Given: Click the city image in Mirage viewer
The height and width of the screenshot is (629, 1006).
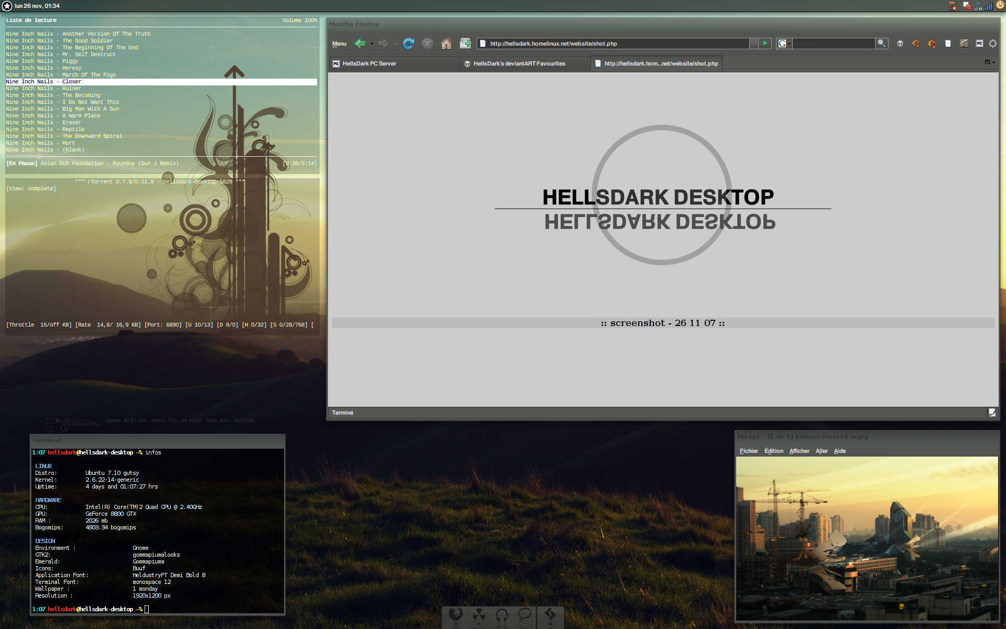Looking at the screenshot, I should point(867,538).
